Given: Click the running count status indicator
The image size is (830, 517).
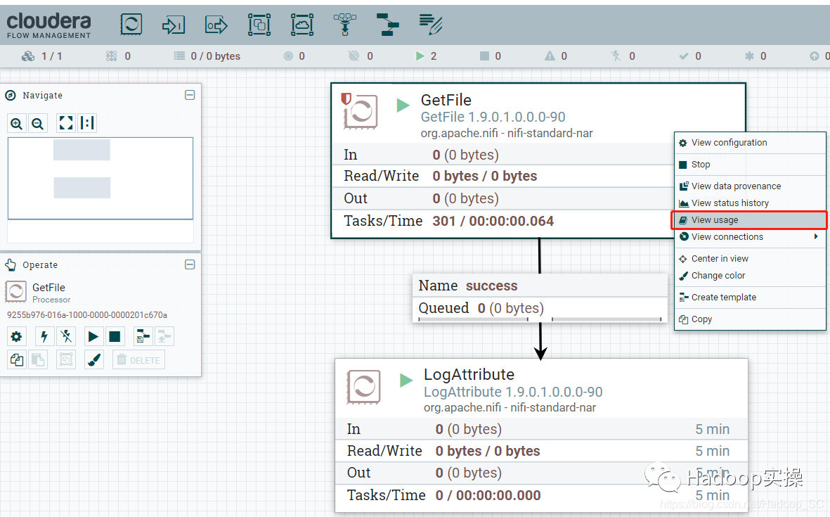Looking at the screenshot, I should 427,56.
